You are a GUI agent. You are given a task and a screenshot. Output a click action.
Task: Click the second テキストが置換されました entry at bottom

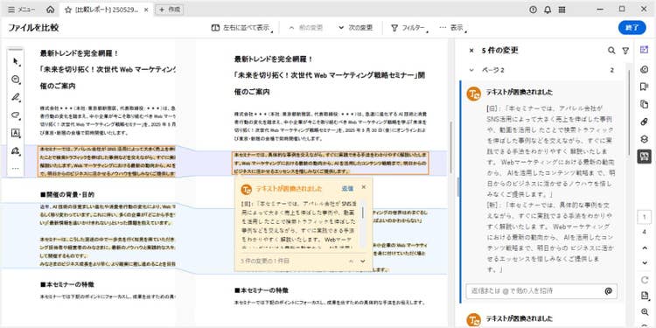click(519, 318)
